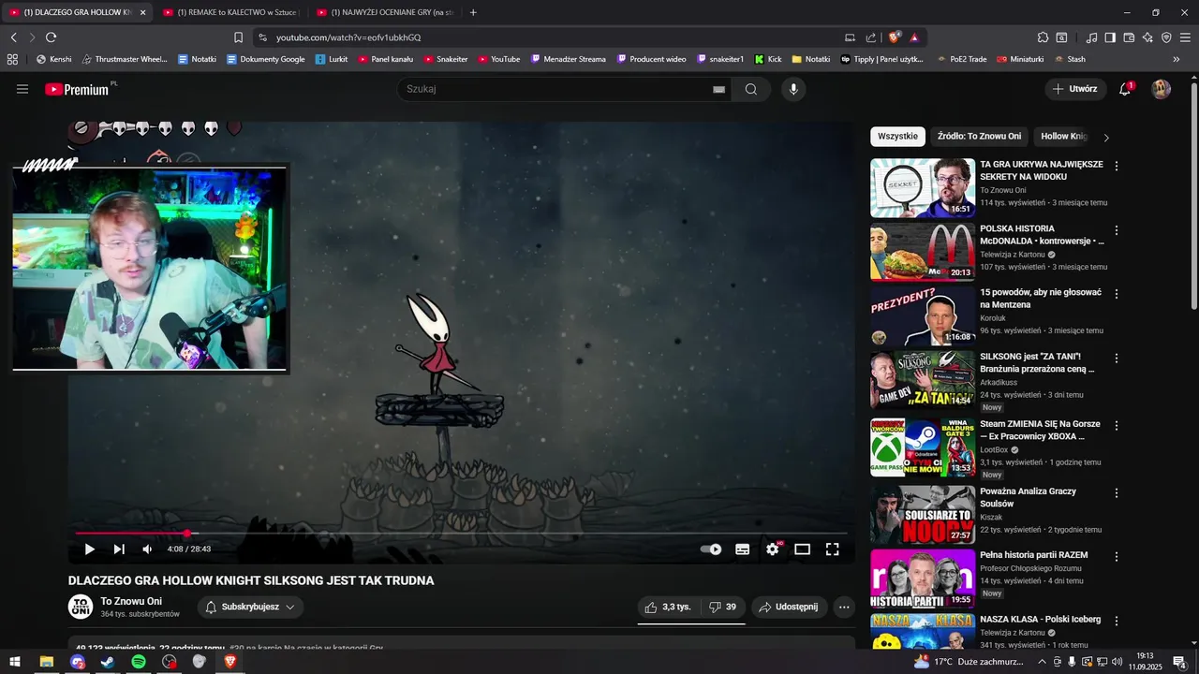Start voice search with microphone
Screen dimensions: 1199x674
pyautogui.click(x=793, y=89)
